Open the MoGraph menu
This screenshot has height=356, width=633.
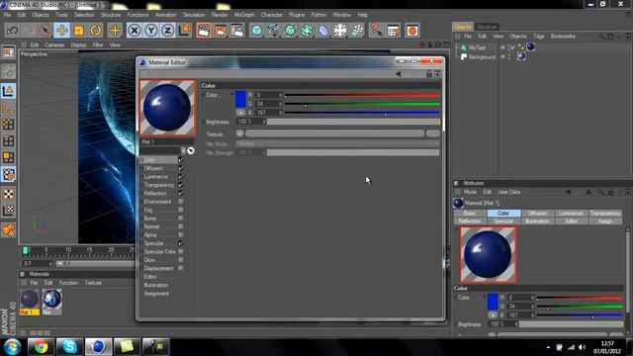(x=244, y=15)
